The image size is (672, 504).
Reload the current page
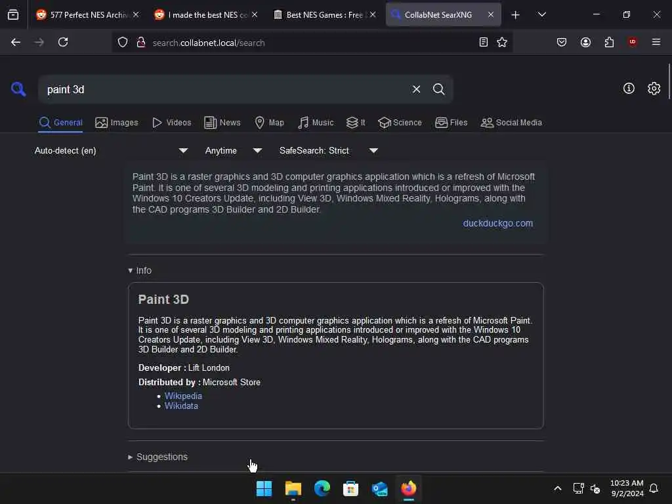[63, 42]
